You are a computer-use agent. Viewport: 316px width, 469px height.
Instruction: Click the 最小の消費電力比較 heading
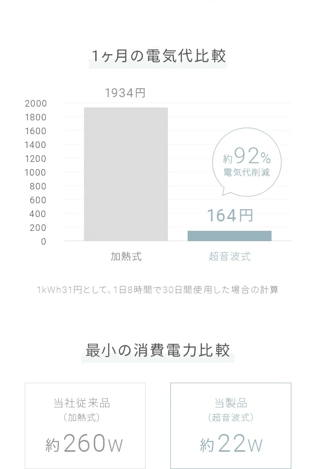(158, 350)
